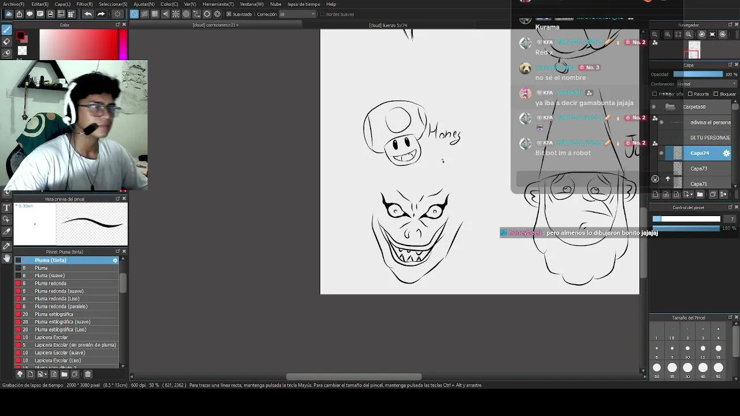This screenshot has width=740, height=416.
Task: Select the Eraser tool in left toolbar
Action: (x=7, y=41)
